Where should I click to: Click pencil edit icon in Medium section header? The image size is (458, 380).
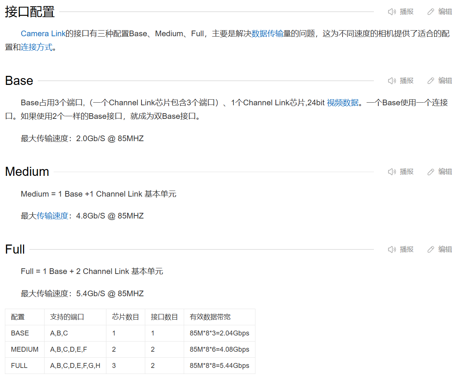[431, 172]
